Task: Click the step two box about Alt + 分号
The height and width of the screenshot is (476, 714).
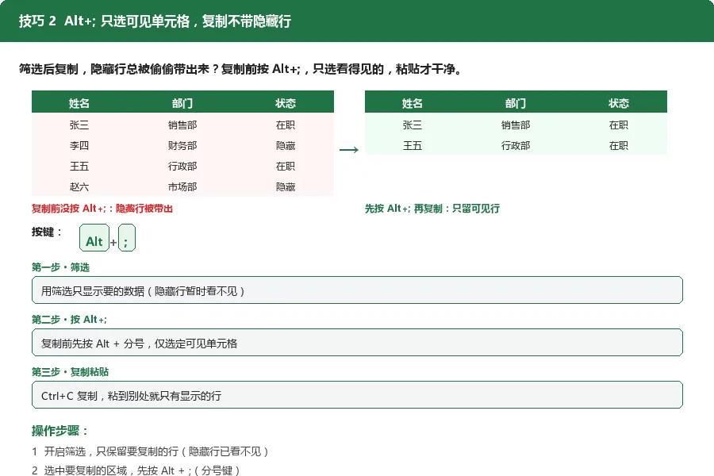Action: point(357,343)
